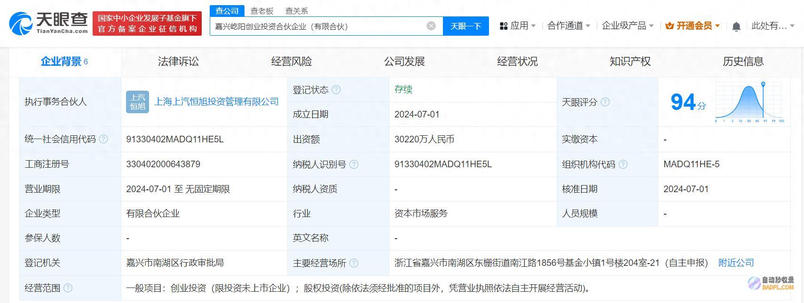Click the 经营范围 description text

point(358,288)
